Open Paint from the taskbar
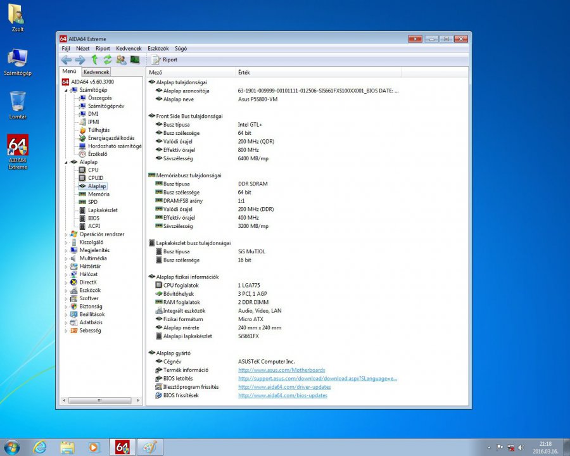The height and width of the screenshot is (456, 570). [x=149, y=447]
